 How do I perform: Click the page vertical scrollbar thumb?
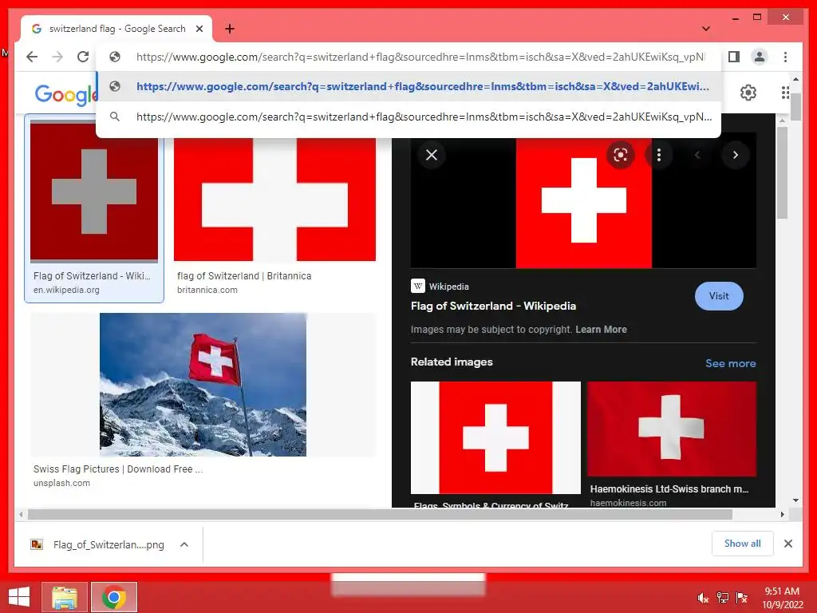coord(795,106)
